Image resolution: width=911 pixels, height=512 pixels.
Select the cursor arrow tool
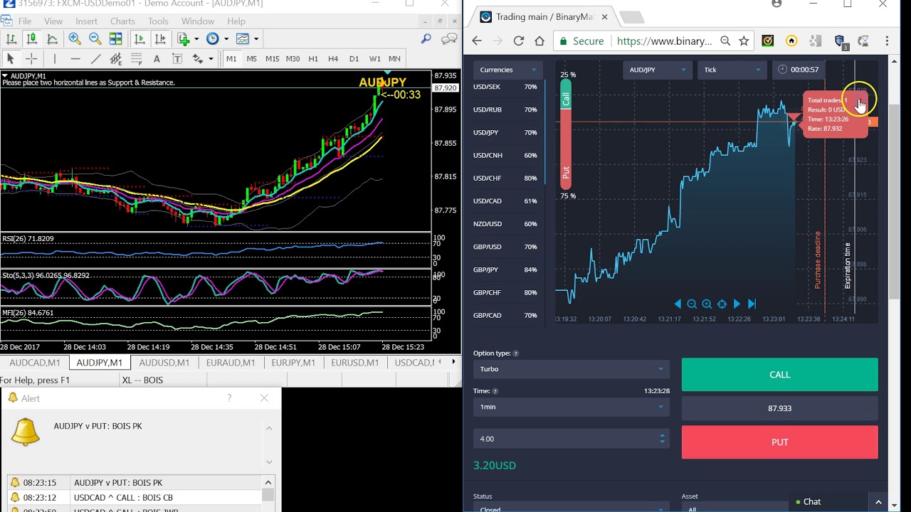pyautogui.click(x=10, y=59)
